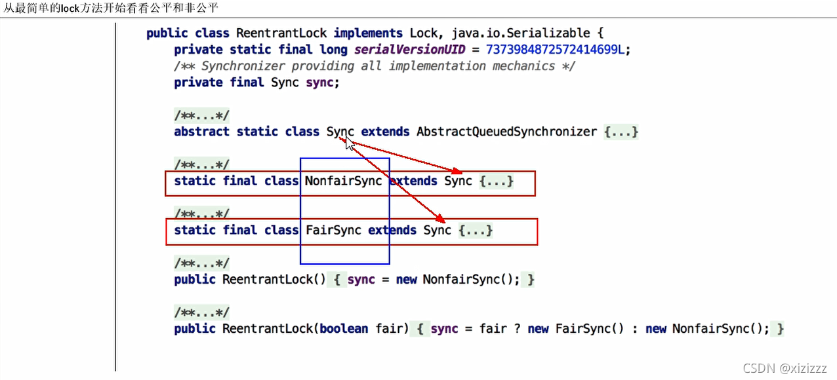This screenshot has width=837, height=380.
Task: Click the Synchronizer providing all implementation comment
Action: (x=375, y=66)
